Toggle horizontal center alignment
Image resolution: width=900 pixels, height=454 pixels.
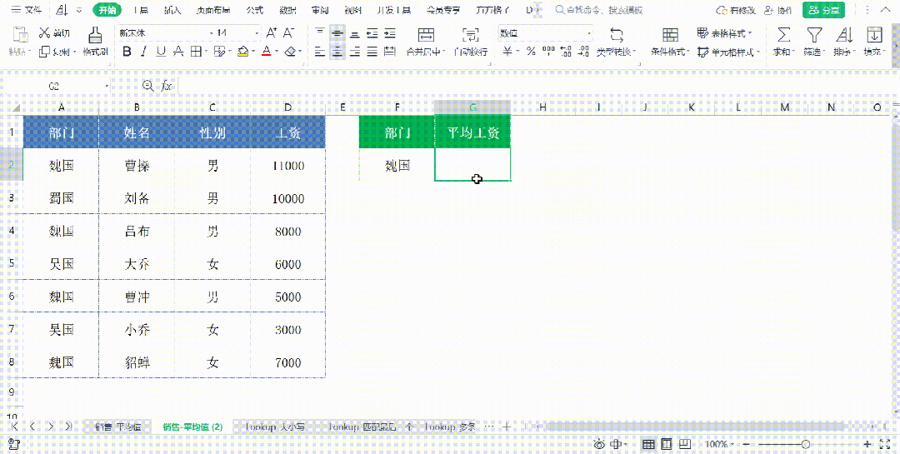tap(338, 52)
